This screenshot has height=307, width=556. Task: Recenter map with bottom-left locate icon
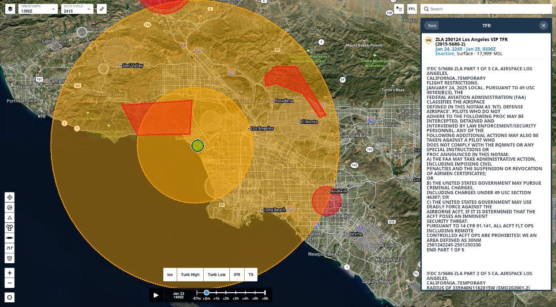pyautogui.click(x=10, y=297)
